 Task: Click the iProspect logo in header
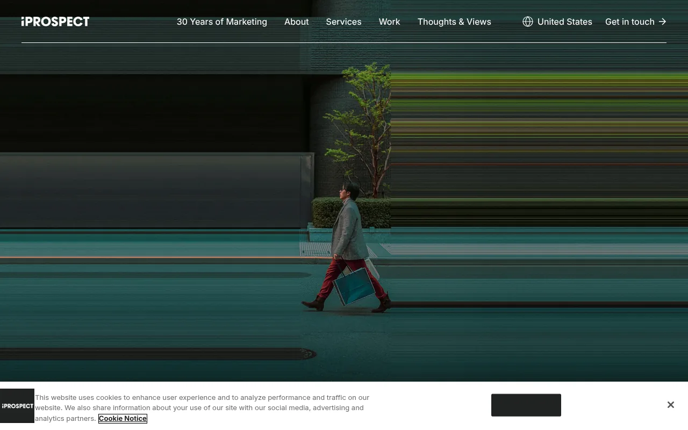tap(55, 21)
